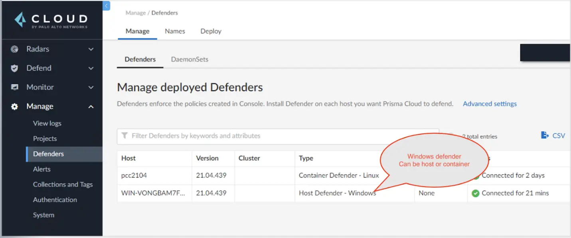Viewport: 571px width, 238px height.
Task: Click the green status icon for WIN-VONGBAM7F
Action: coord(476,193)
